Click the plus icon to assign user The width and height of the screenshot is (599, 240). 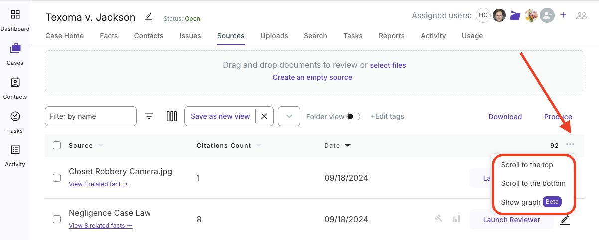[x=563, y=15]
